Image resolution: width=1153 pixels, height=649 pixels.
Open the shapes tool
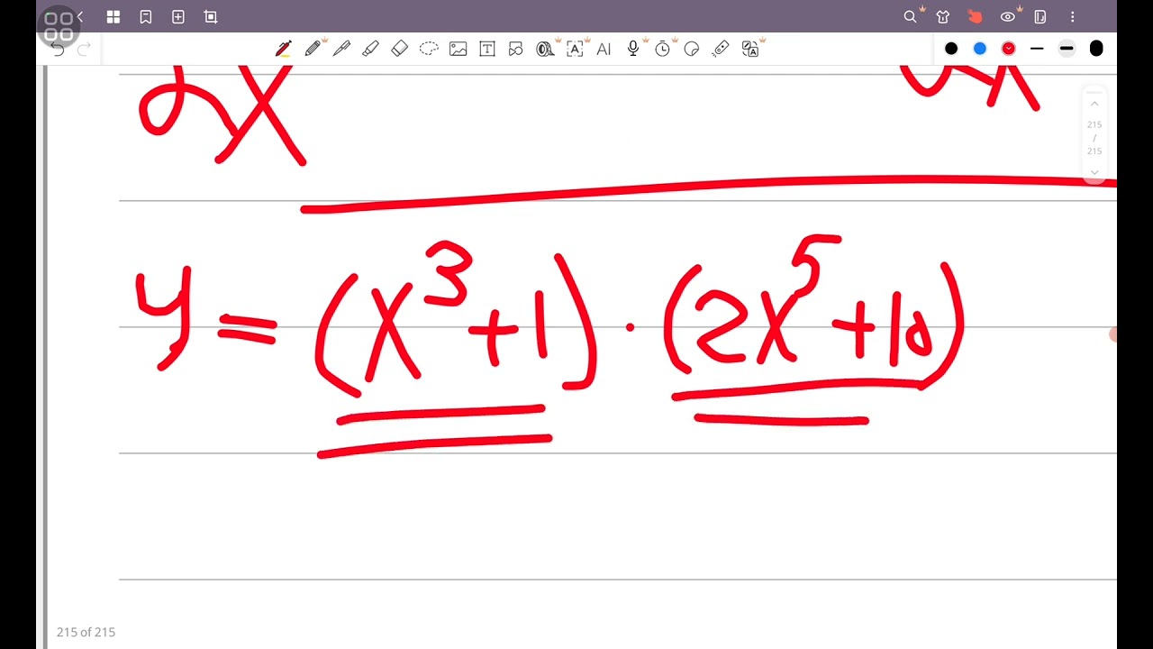pos(515,49)
